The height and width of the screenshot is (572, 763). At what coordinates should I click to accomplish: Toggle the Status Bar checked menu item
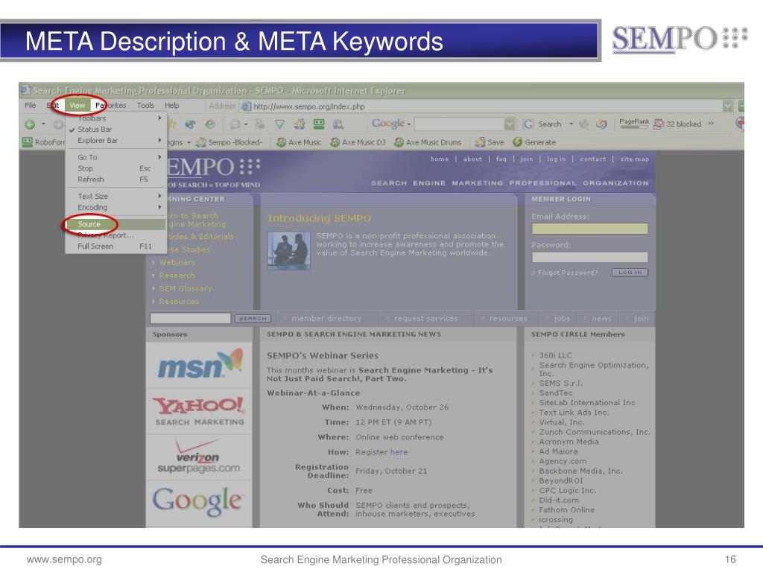(x=115, y=130)
